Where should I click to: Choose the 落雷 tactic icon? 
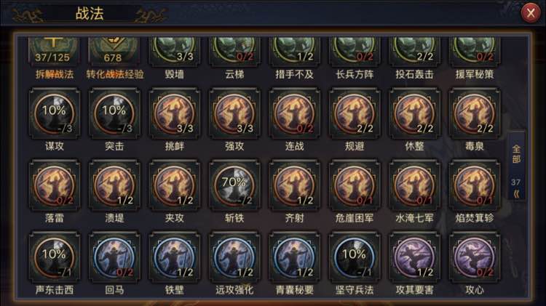click(55, 185)
